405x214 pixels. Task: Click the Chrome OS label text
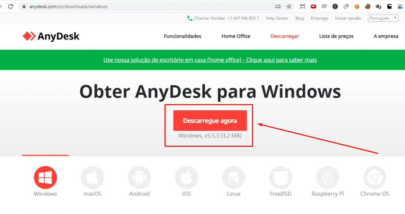click(375, 194)
